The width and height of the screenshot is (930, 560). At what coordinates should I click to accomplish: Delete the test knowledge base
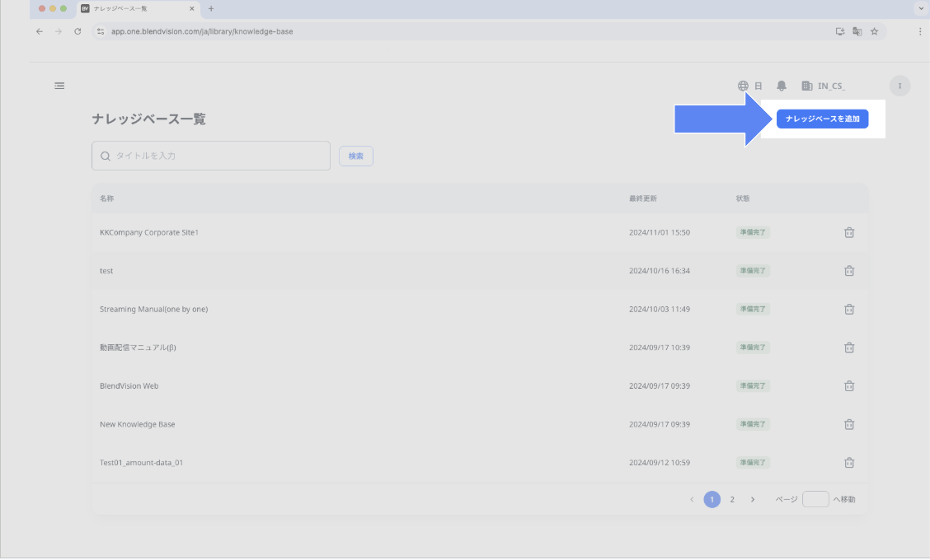(849, 271)
